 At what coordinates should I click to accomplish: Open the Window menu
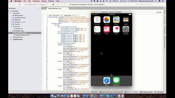[x=51, y=1]
